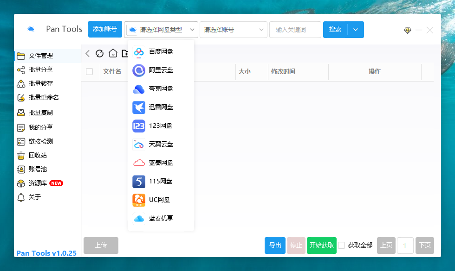Image resolution: width=455 pixels, height=271 pixels.
Task: Go to next page with 下页
Action: point(425,246)
